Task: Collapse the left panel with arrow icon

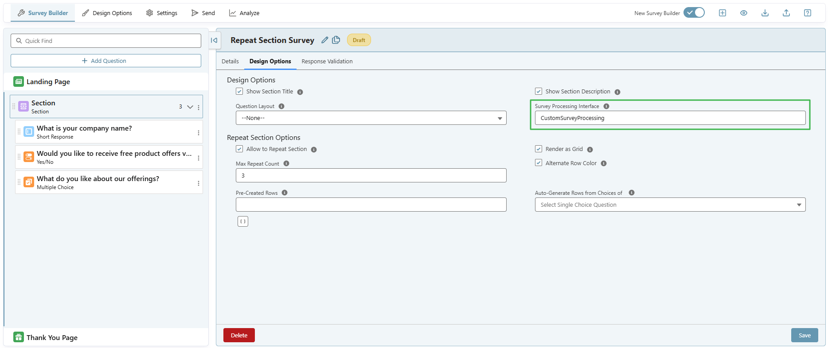Action: click(214, 40)
